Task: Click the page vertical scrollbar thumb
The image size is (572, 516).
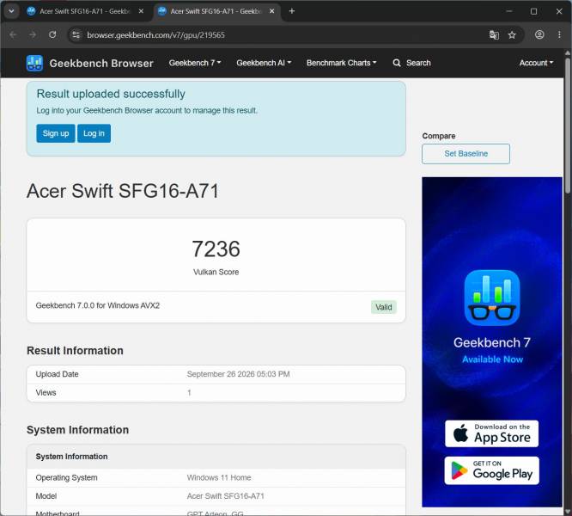Action: [568, 124]
